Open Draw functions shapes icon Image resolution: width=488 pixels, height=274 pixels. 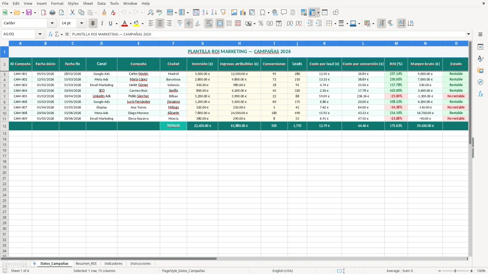point(335,13)
